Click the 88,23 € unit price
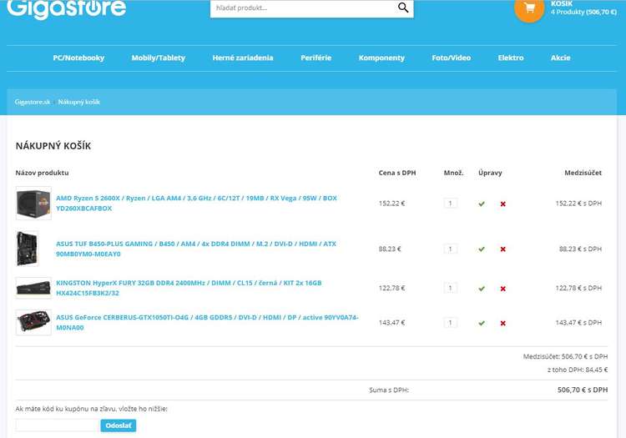The width and height of the screenshot is (626, 438). [390, 249]
